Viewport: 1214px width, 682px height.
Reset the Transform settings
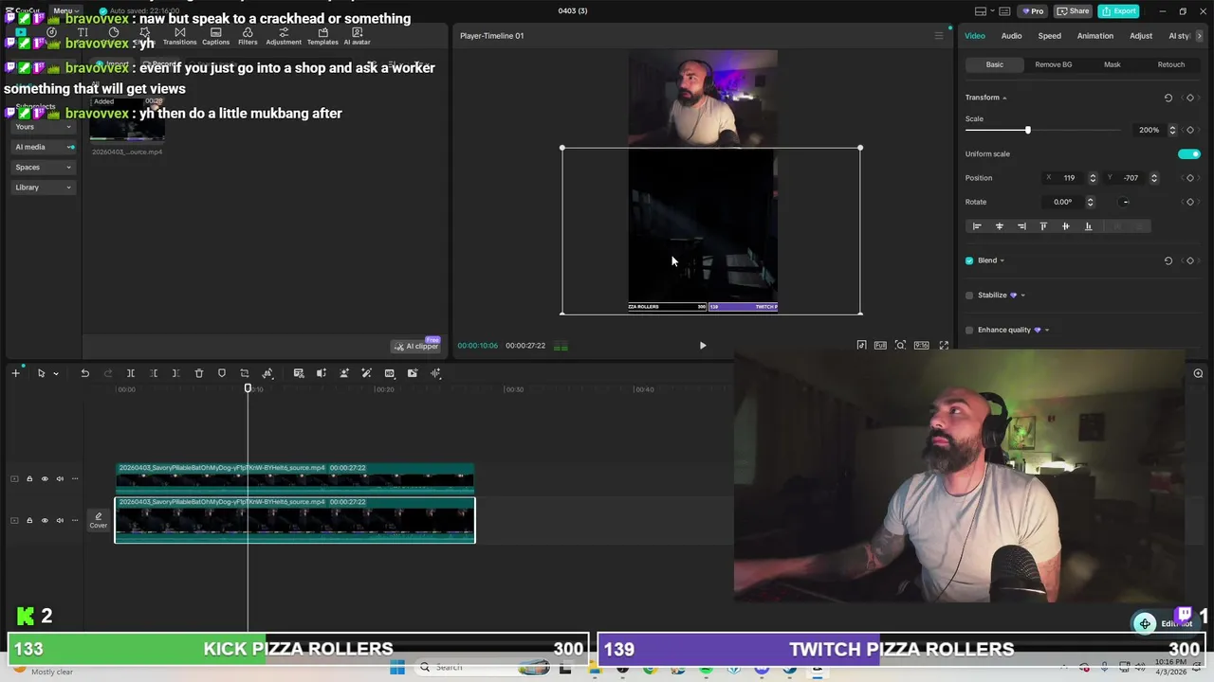click(1168, 98)
